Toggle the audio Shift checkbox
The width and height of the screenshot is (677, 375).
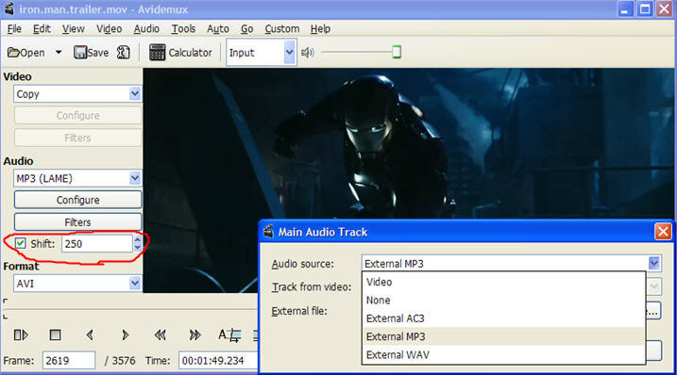[x=20, y=243]
